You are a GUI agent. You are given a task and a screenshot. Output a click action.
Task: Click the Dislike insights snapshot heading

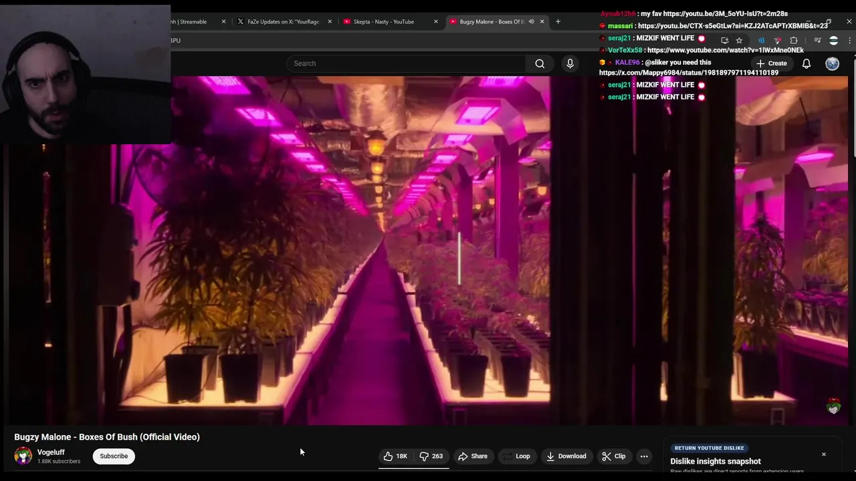[x=716, y=462]
